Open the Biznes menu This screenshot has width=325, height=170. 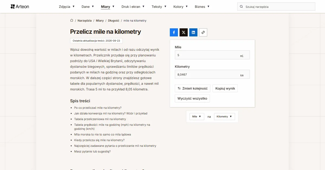point(202,7)
